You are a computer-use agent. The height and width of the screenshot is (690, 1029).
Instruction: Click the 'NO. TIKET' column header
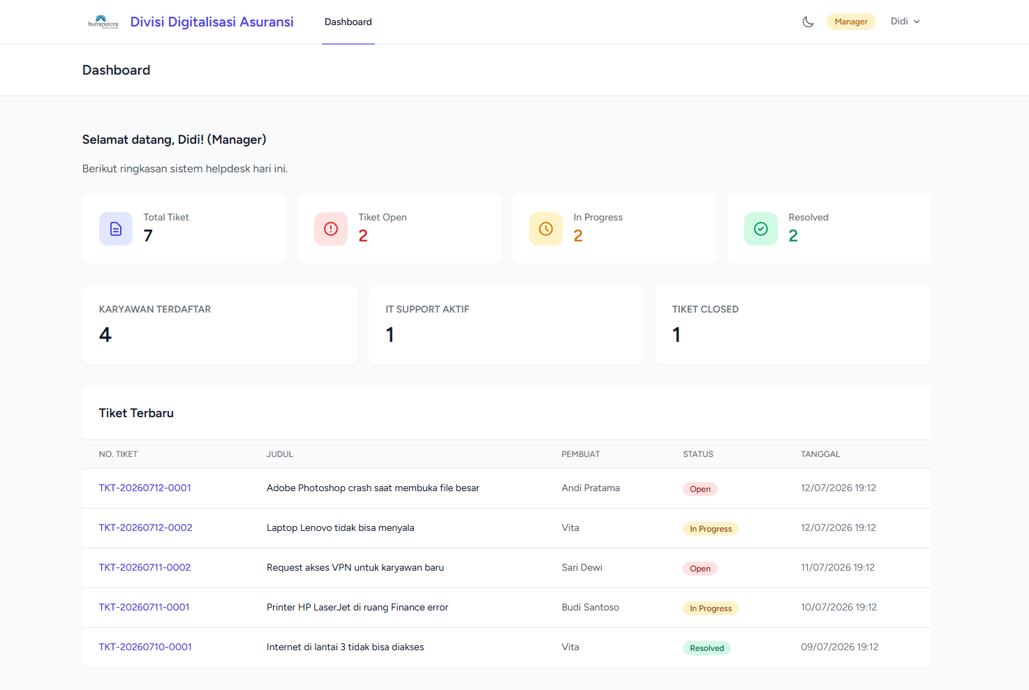pos(118,454)
